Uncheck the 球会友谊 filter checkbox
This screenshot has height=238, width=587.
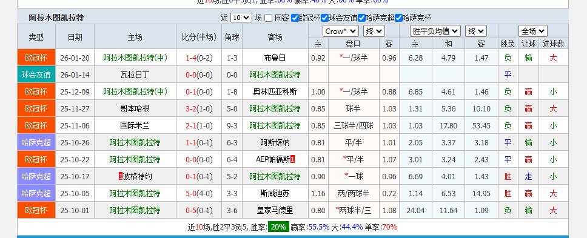[324, 18]
